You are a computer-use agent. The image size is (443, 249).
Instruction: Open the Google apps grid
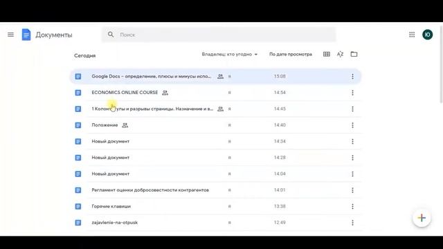coord(412,35)
